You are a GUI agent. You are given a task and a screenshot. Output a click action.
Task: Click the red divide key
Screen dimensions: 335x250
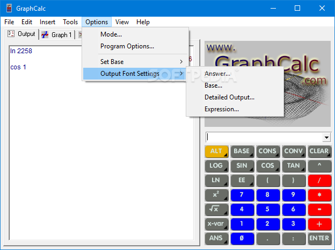pyautogui.click(x=319, y=181)
